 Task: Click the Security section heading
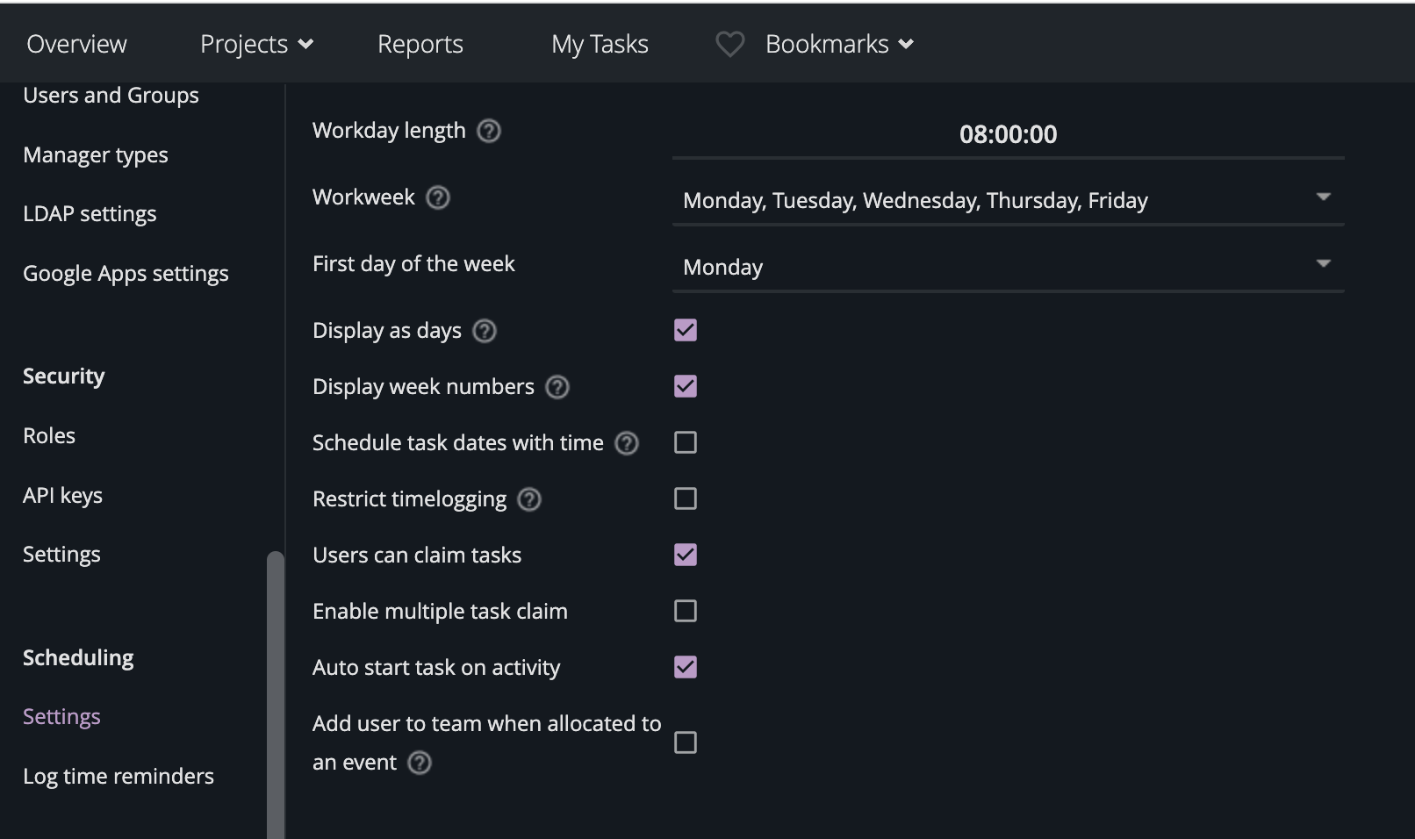point(63,376)
